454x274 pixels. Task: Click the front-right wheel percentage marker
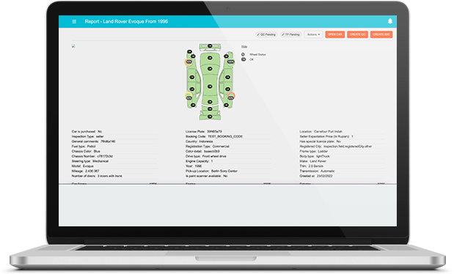pos(230,62)
